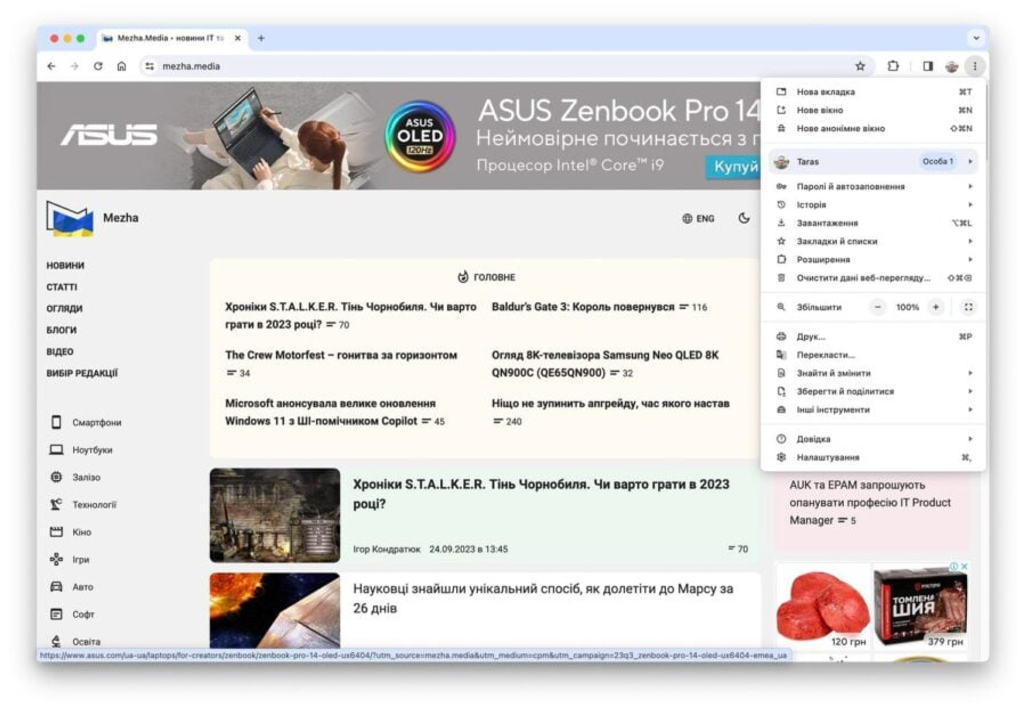This screenshot has width=1026, height=710.
Task: Click the Залізо category icon
Action: pos(56,477)
